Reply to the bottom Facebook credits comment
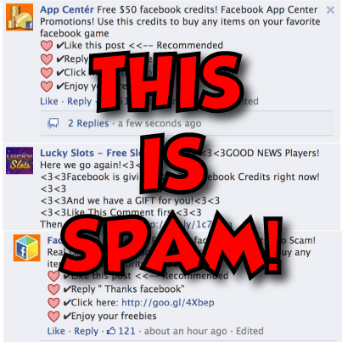 [x=87, y=331]
